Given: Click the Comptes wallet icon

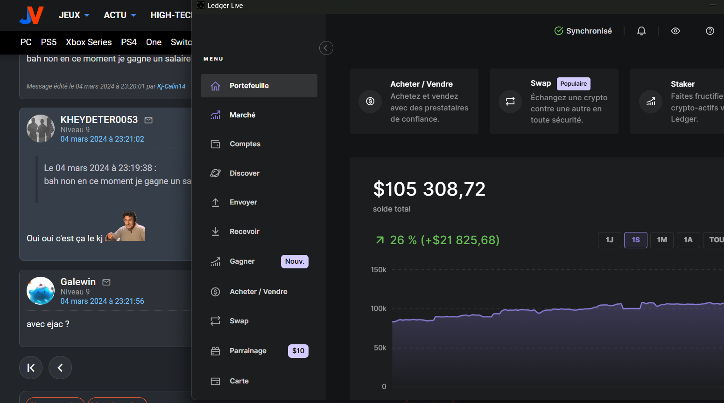Looking at the screenshot, I should (215, 144).
